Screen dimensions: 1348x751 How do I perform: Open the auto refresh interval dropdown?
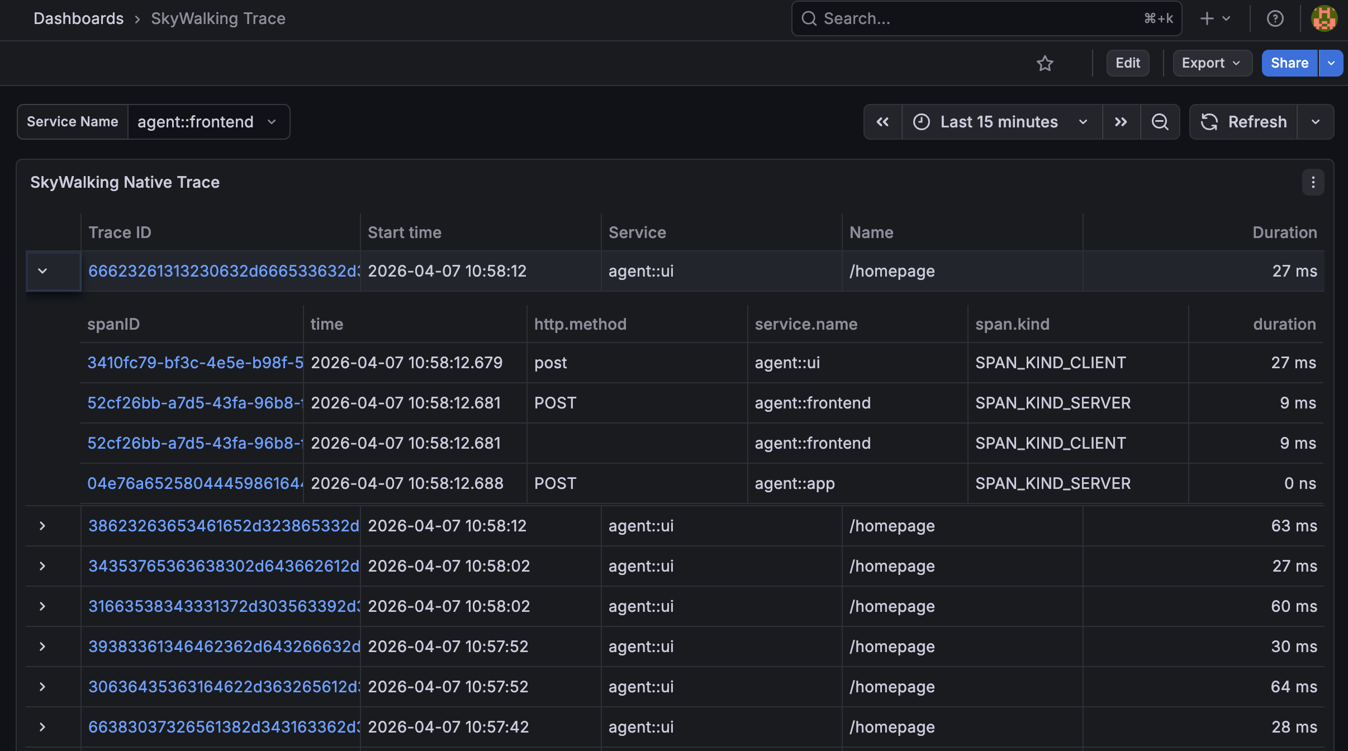pos(1316,122)
